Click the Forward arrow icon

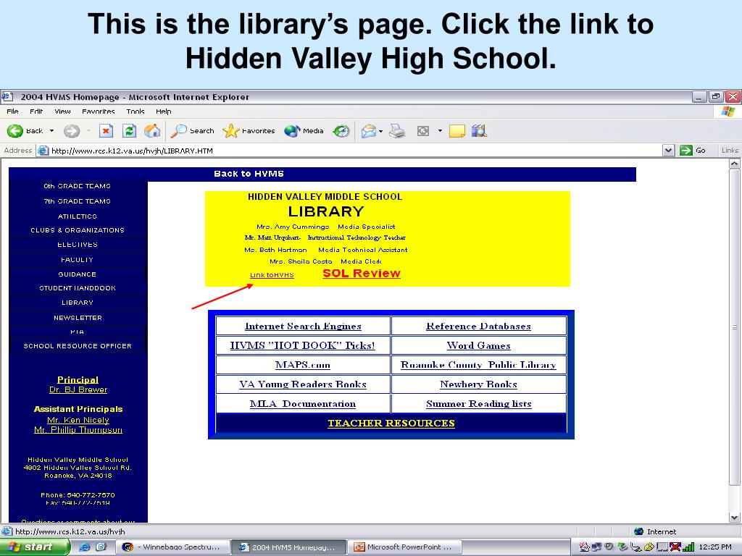[x=72, y=131]
